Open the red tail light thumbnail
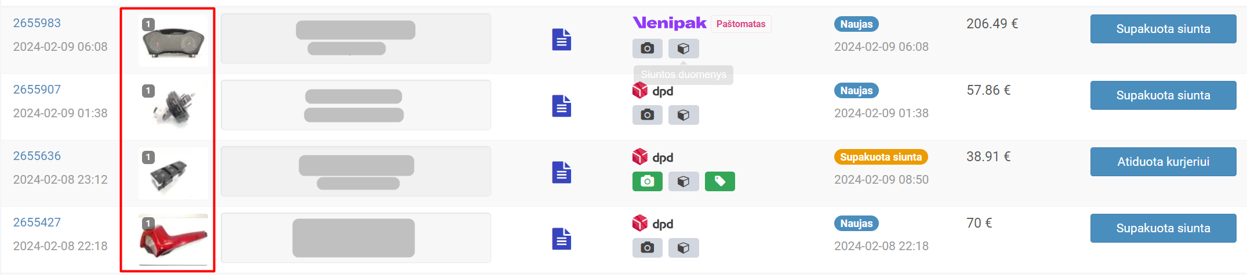1247x275 pixels. tap(173, 240)
